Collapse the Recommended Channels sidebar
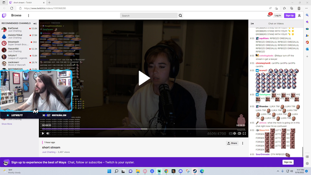Image resolution: width=311 pixels, height=175 pixels. click(35, 23)
